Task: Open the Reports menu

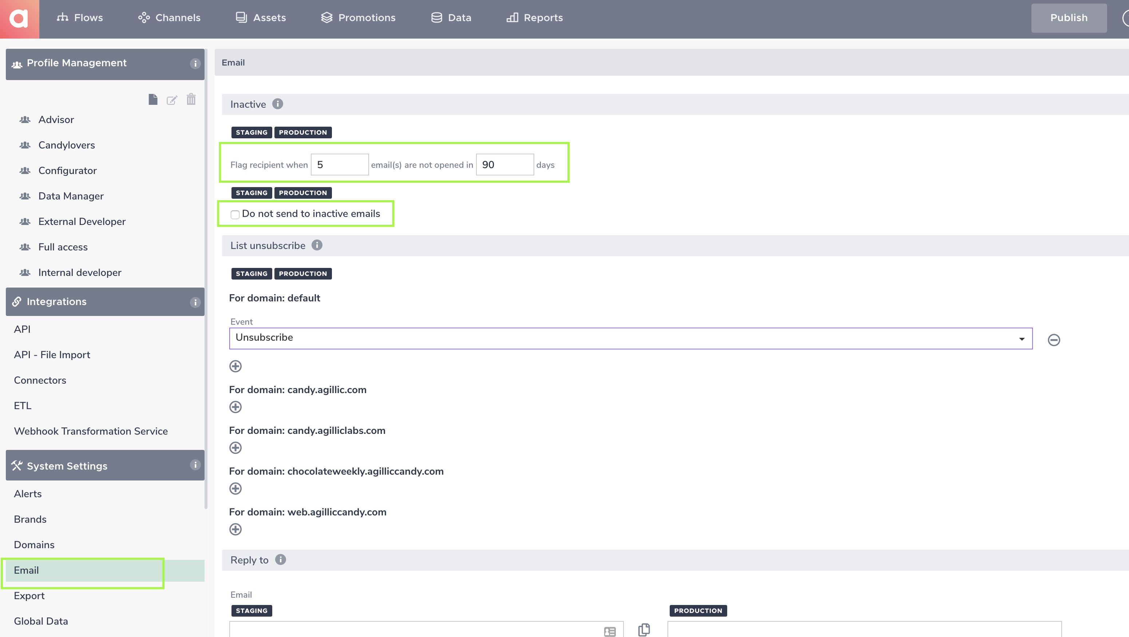Action: [x=534, y=18]
